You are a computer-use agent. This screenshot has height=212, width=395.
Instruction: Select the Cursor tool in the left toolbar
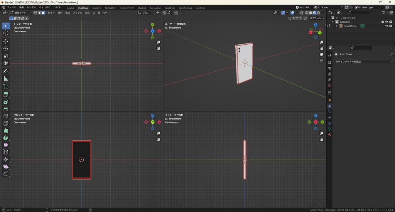pos(6,33)
